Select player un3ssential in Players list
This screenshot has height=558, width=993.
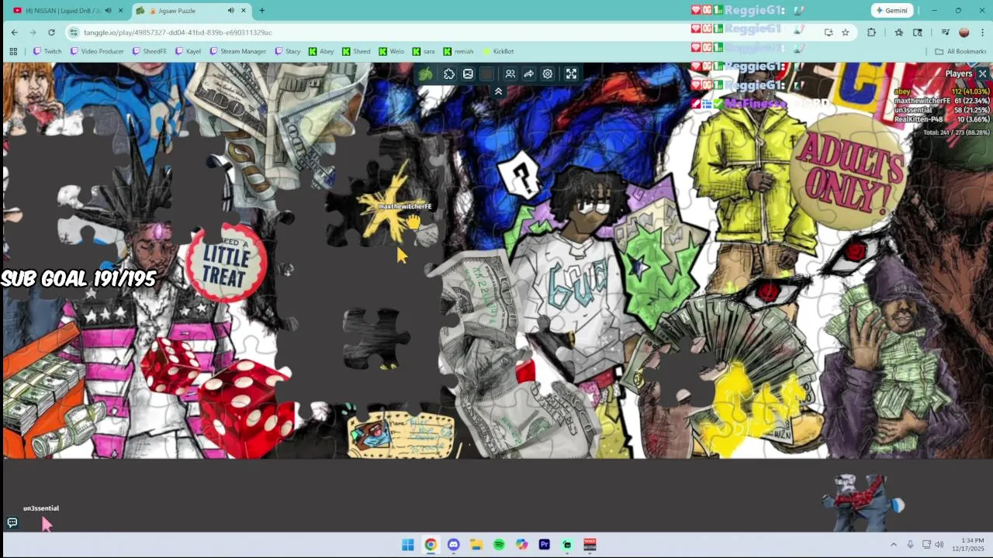[x=941, y=110]
